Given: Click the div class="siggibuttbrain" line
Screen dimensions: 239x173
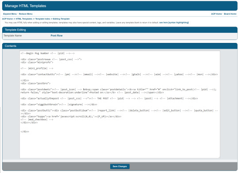Looking at the screenshot, I should (59, 104).
